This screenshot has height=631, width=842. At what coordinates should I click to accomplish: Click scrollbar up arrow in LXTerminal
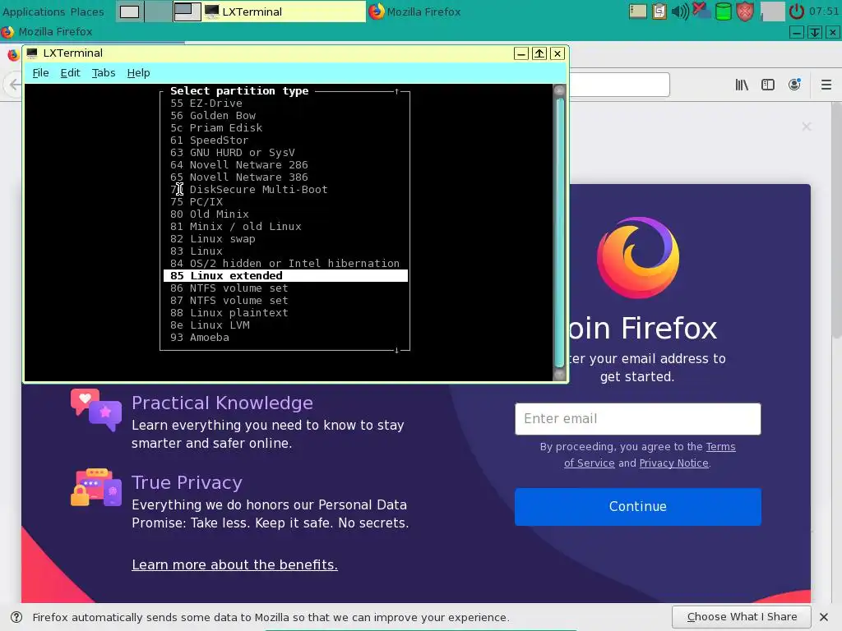(559, 90)
